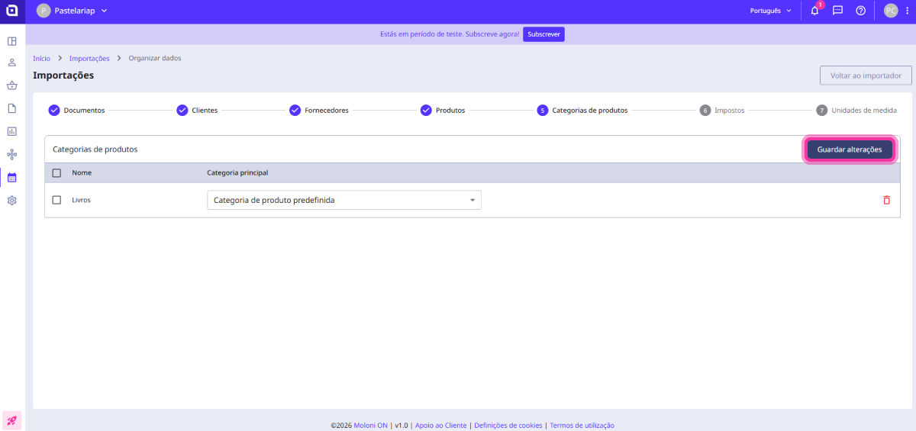Change language via Português dropdown
This screenshot has width=916, height=431.
(770, 11)
